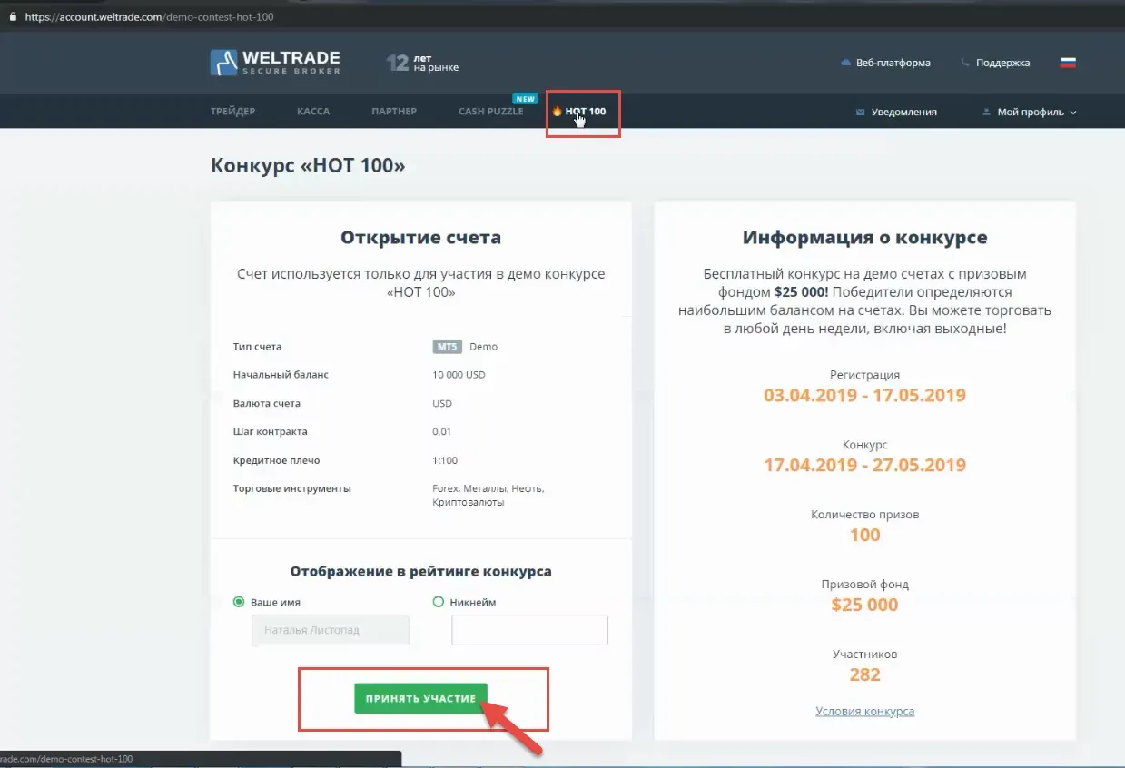Click the registration dates 03.04.2019 - 17.05.2019
This screenshot has height=768, width=1125.
(864, 395)
